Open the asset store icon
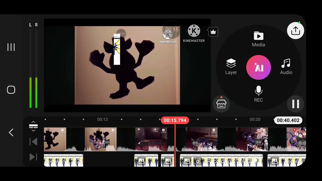The image size is (322, 181). (x=221, y=104)
